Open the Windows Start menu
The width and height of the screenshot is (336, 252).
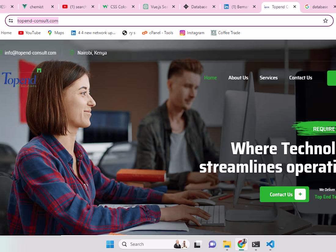point(110,244)
